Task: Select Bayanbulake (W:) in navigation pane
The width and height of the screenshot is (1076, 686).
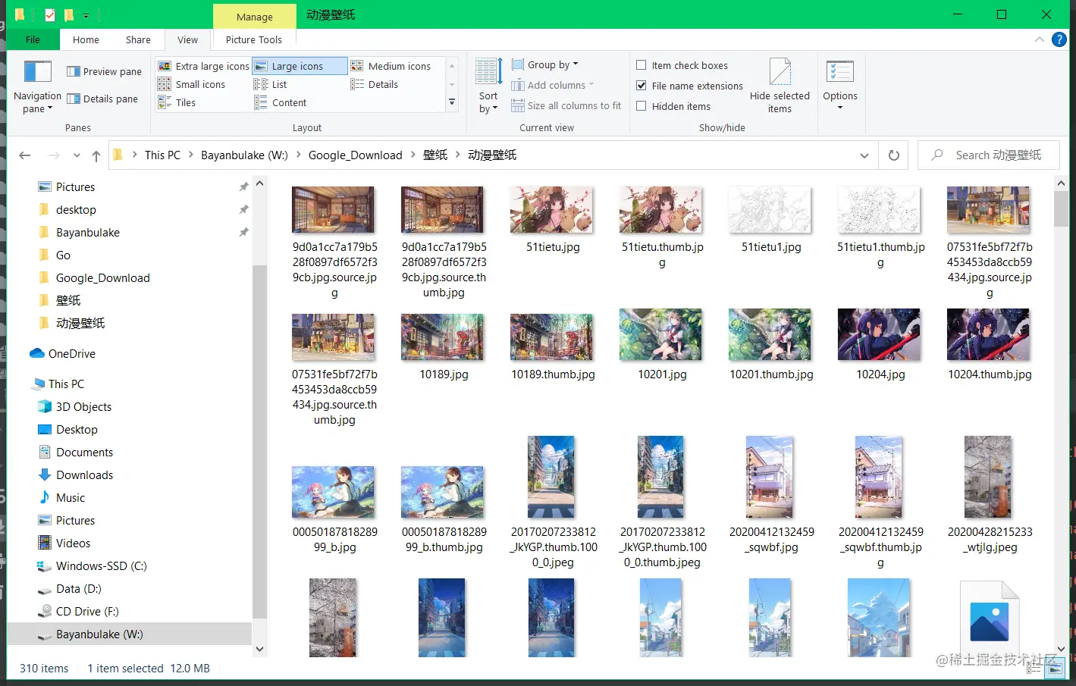Action: click(129, 634)
